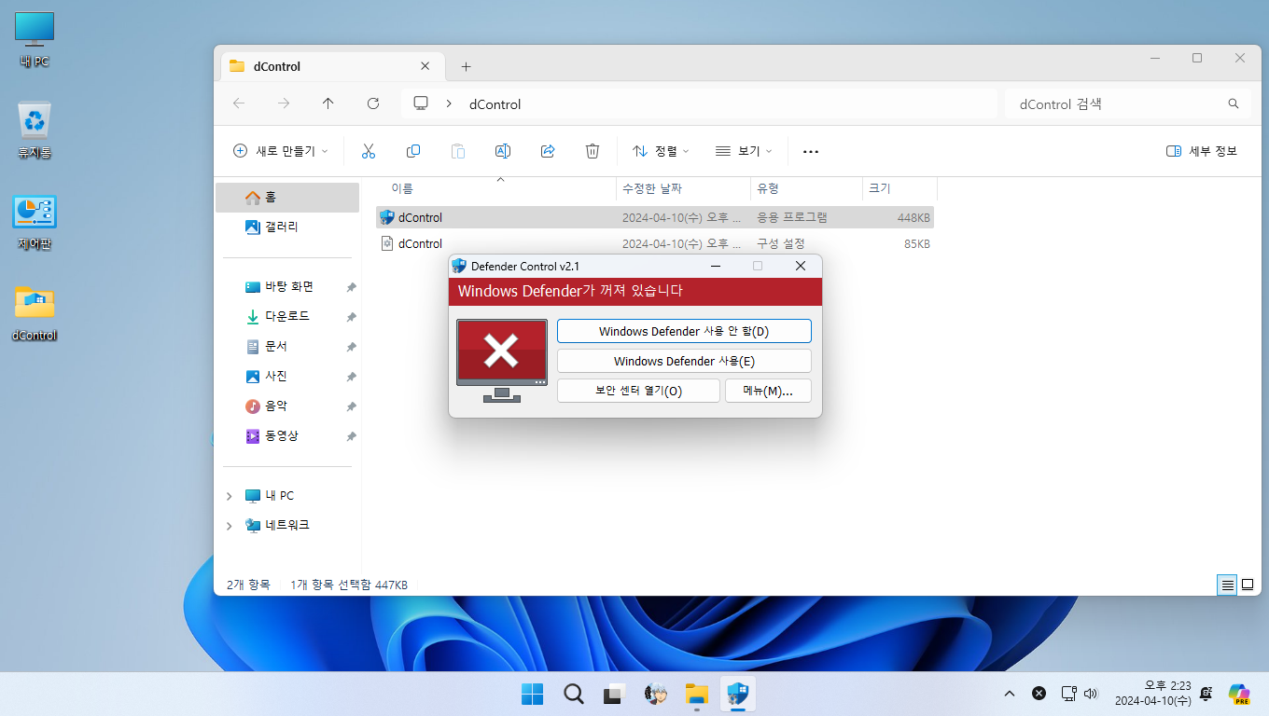
Task: Select the dControl folder on desktop
Action: point(35,313)
